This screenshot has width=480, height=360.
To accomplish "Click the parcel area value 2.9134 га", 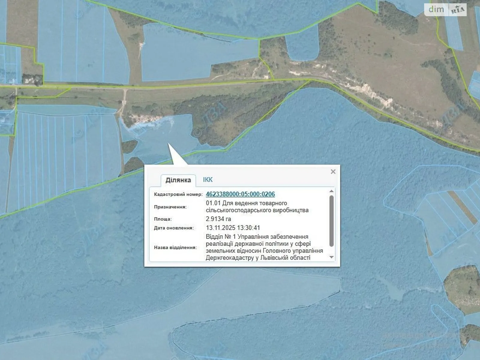I will coord(218,219).
